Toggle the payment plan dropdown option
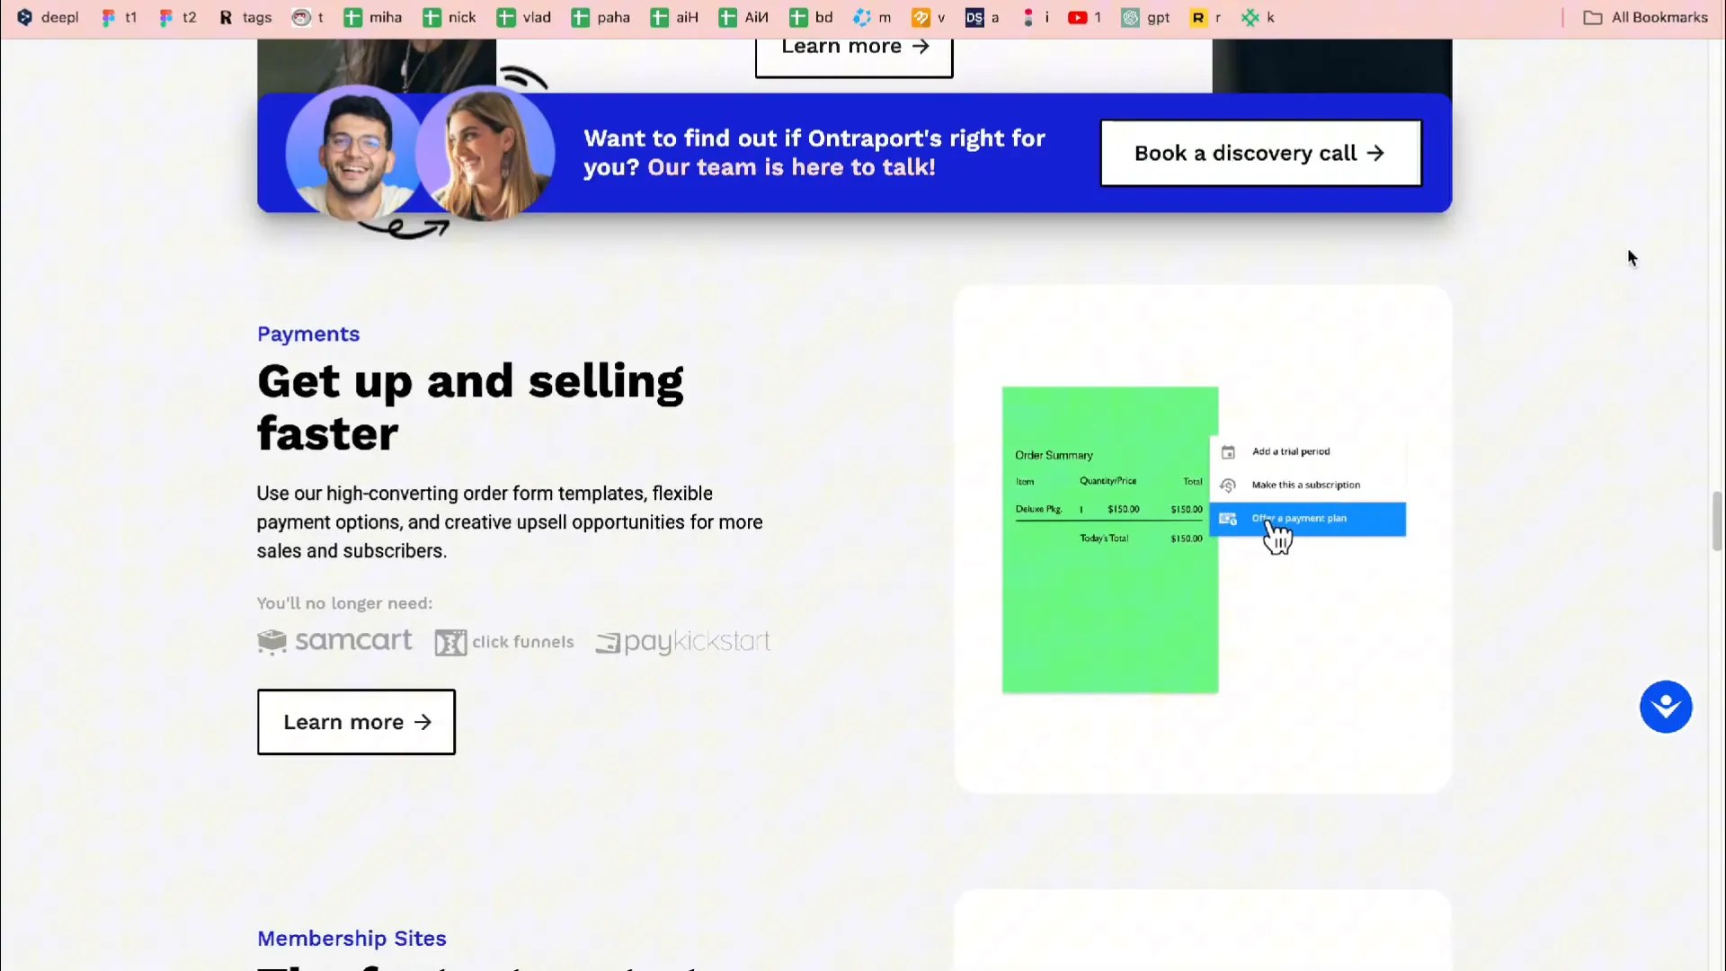 1308,518
